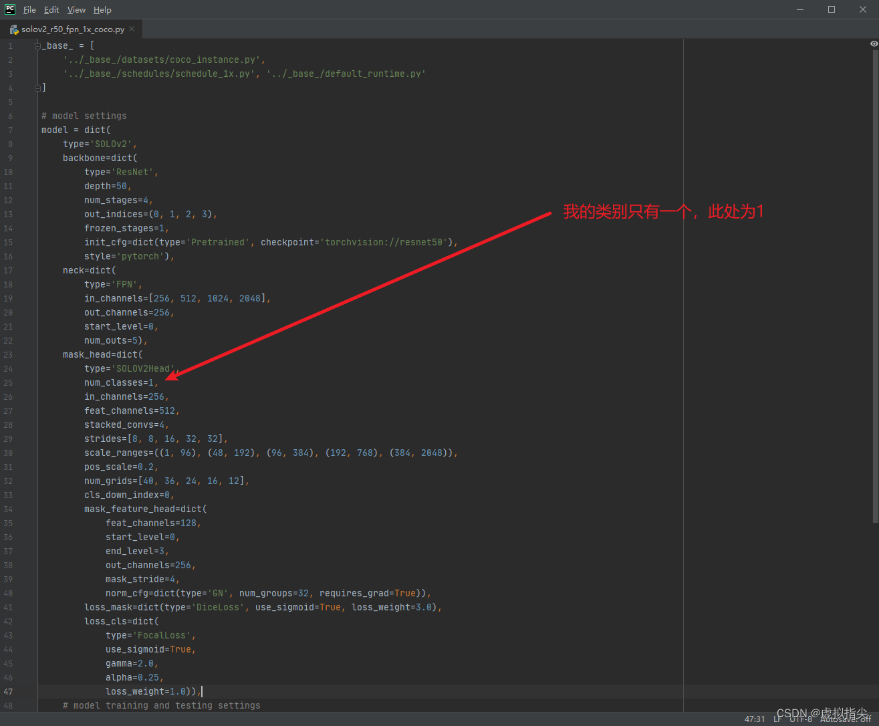Click line number 25 in the gutter
This screenshot has height=726, width=879.
8,382
